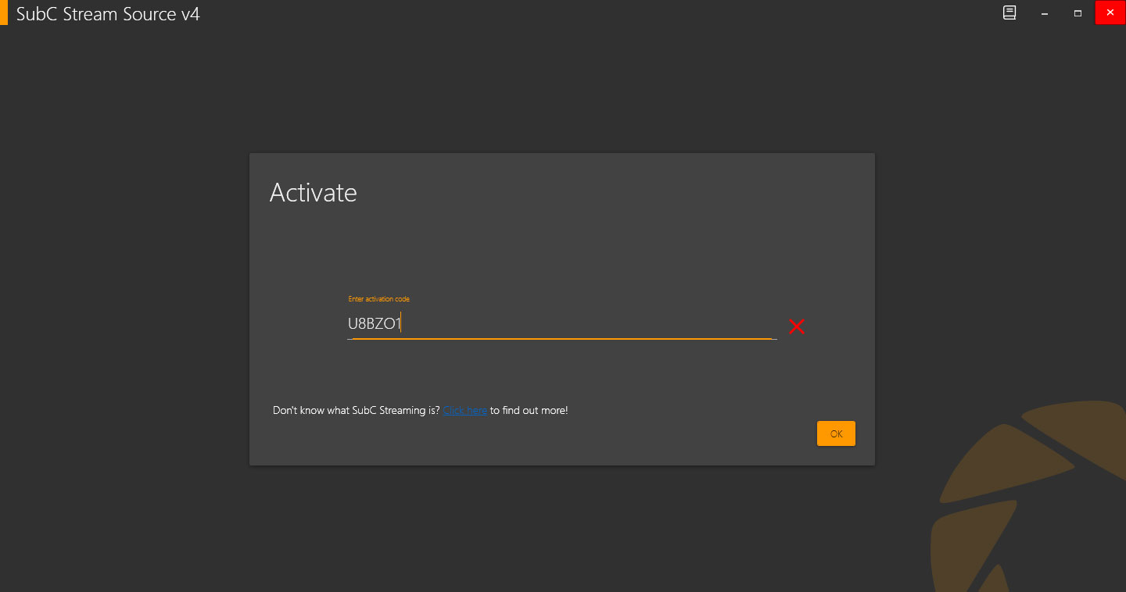
Task: Click the "SubC Stream Source v4" title
Action: 108,14
